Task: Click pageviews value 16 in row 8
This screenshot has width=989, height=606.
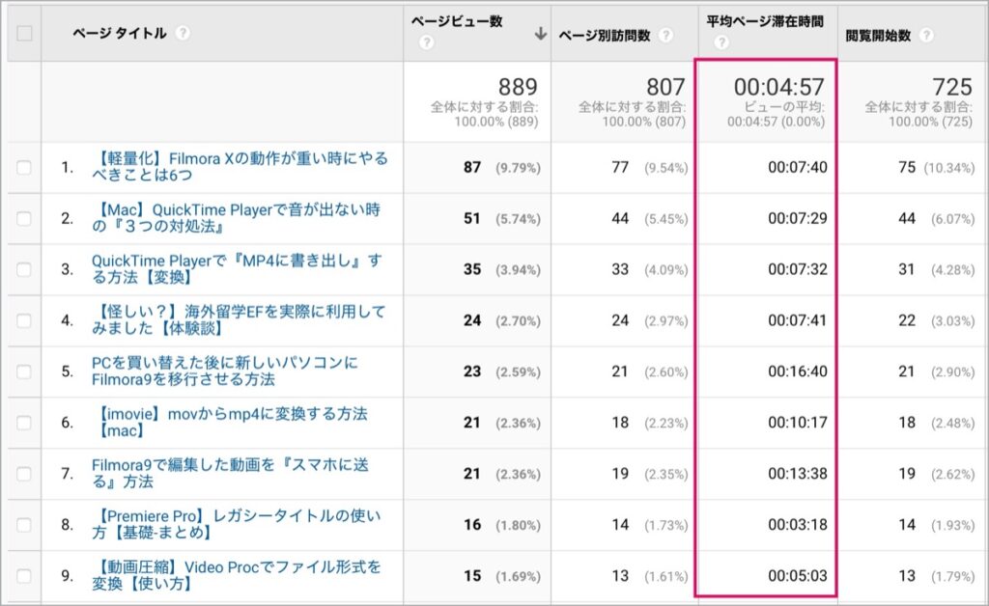Action: coord(472,524)
